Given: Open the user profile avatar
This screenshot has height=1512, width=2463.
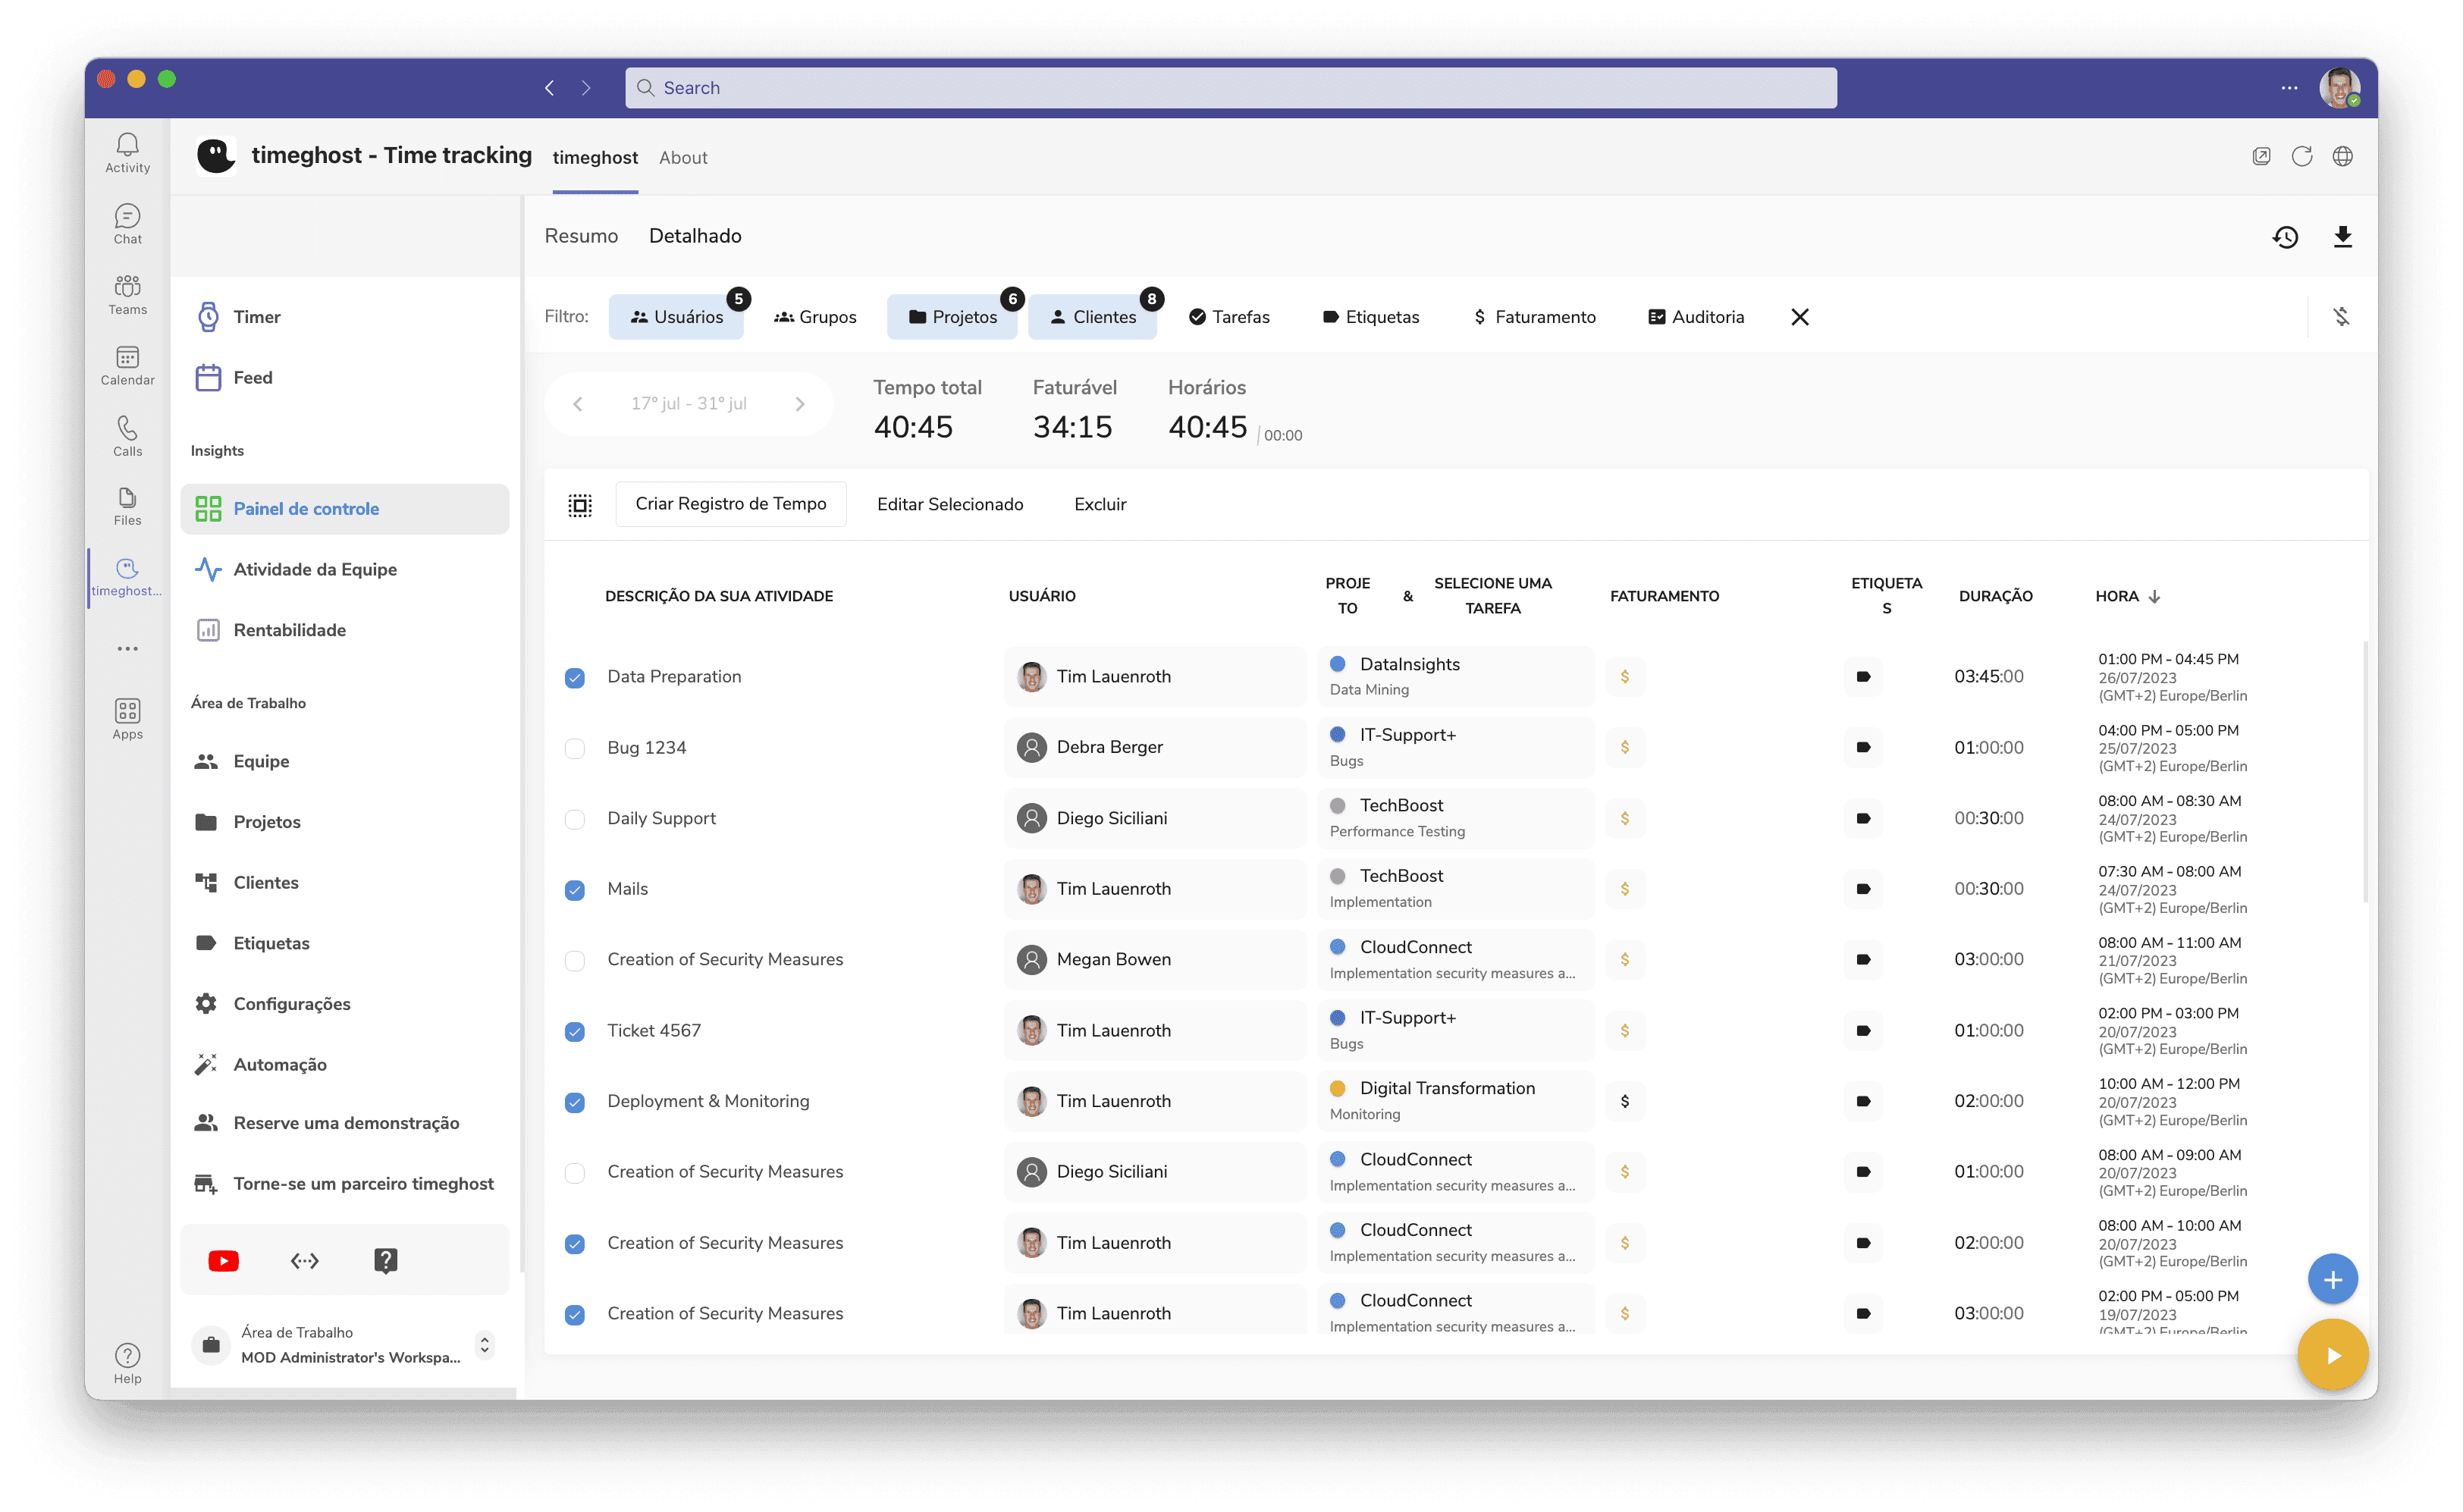Looking at the screenshot, I should point(2339,88).
